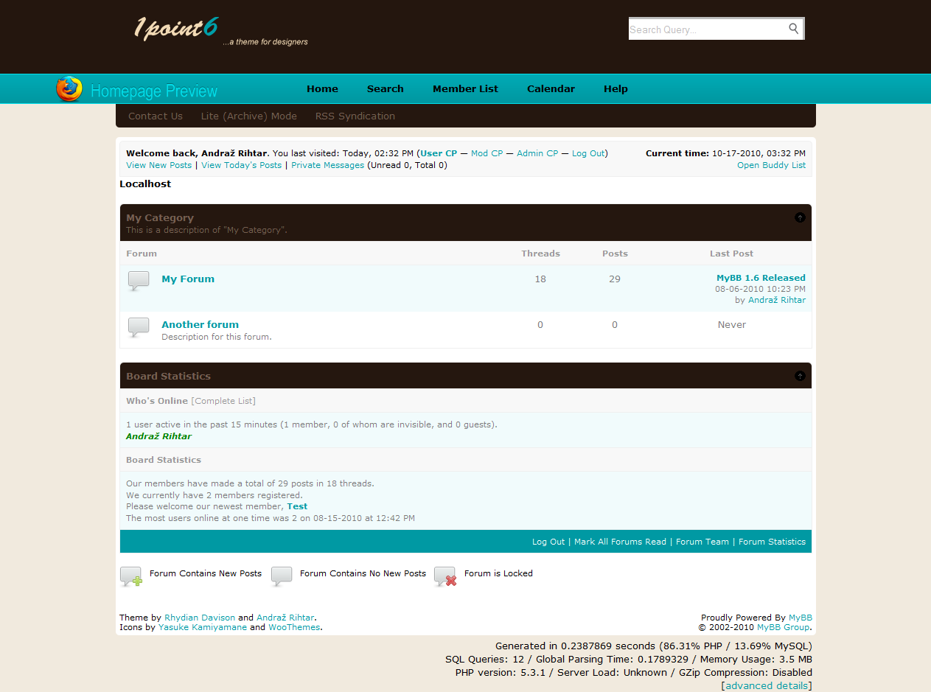Viewport: 931px width, 692px height.
Task: Open Yasuke Kamiyamane icons credit link
Action: click(x=203, y=627)
